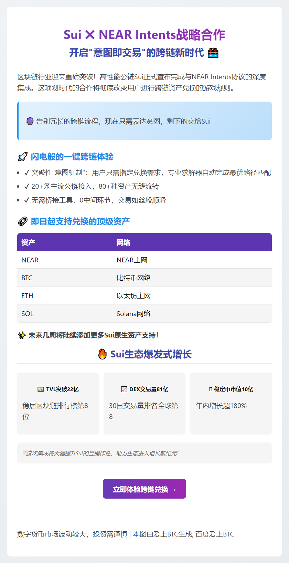Screen dimensions: 289x563
Task: Click the small icon beside 稳定币市值10亿
Action: [211, 389]
